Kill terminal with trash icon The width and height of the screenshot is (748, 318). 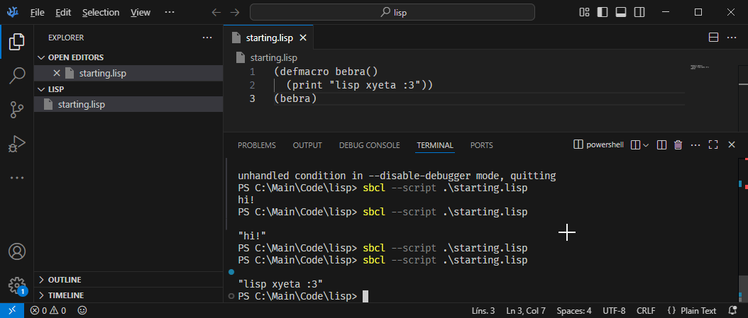(678, 145)
